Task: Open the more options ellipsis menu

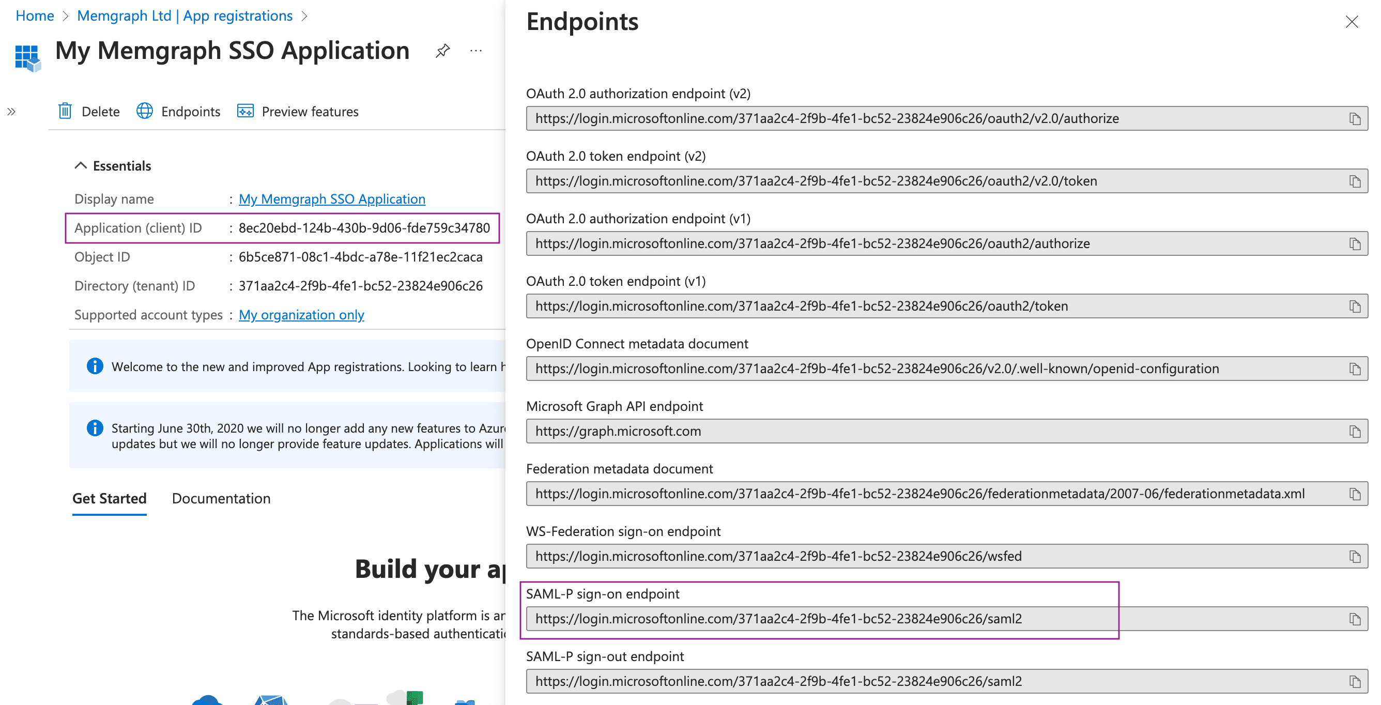Action: click(475, 51)
